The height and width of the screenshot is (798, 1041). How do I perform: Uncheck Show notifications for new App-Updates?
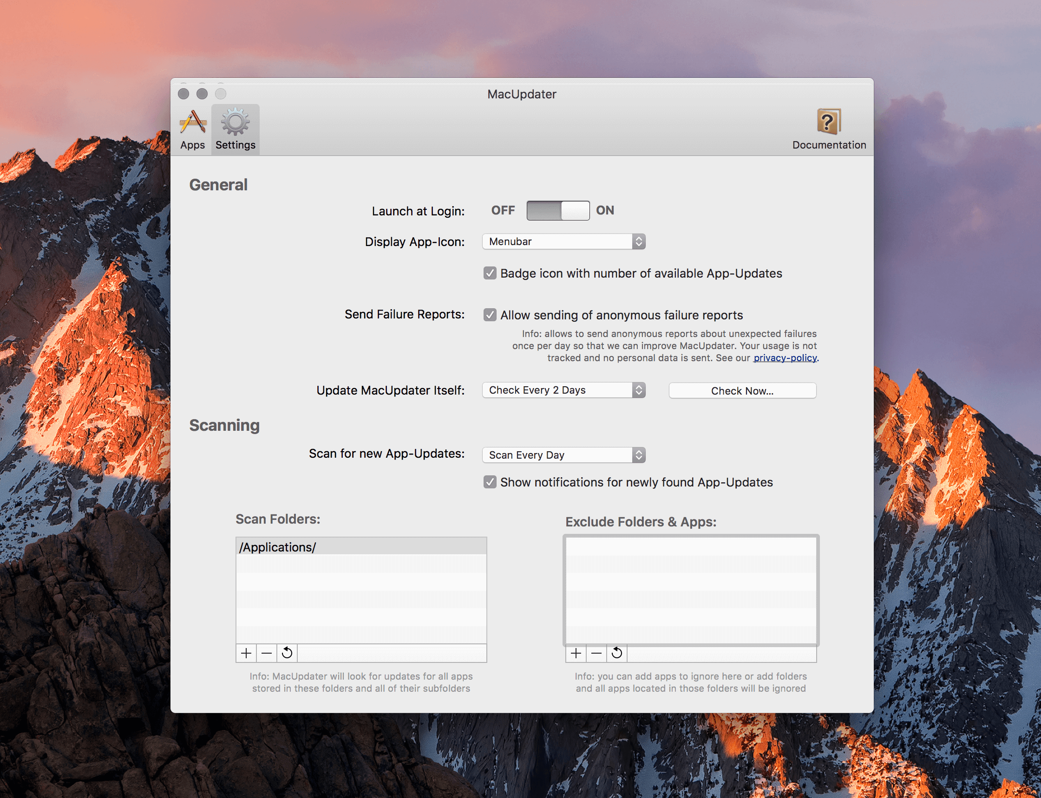coord(490,482)
